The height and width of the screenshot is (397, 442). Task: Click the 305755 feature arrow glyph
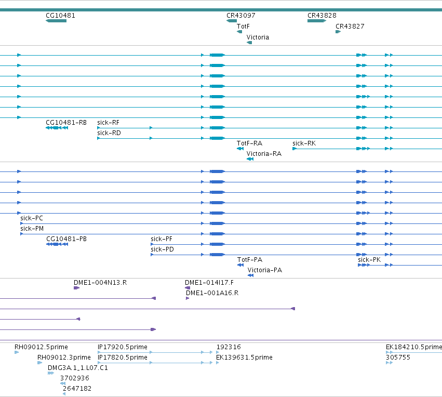(390, 363)
